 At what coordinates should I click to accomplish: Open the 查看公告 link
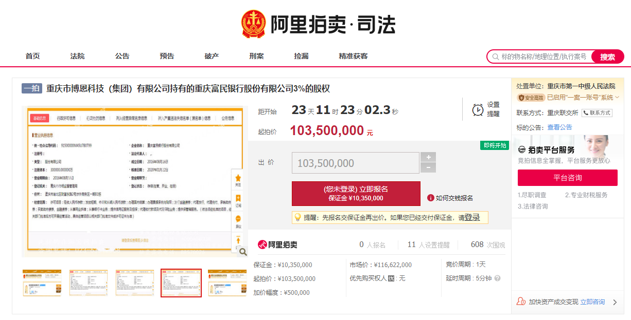[x=559, y=127]
